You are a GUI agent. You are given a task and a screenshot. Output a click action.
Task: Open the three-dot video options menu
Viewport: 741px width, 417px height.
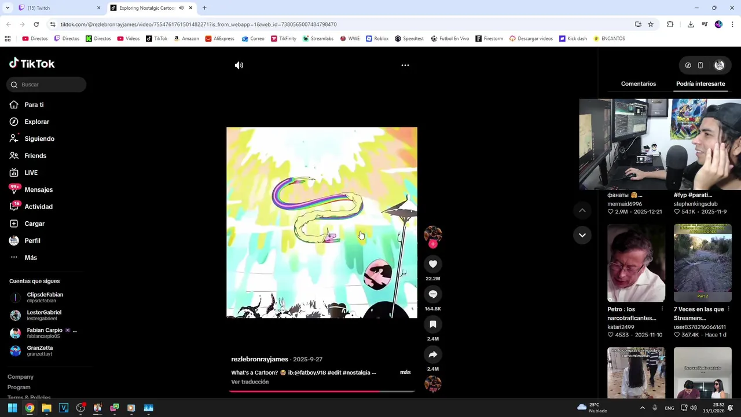pyautogui.click(x=405, y=65)
